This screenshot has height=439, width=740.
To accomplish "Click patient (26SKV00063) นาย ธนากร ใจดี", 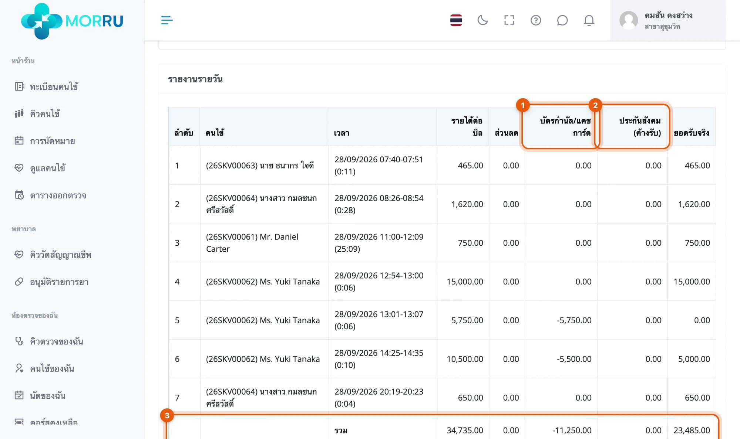I will (x=260, y=165).
